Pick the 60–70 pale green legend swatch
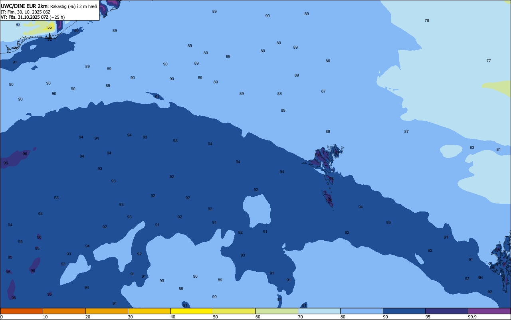 (x=277, y=311)
